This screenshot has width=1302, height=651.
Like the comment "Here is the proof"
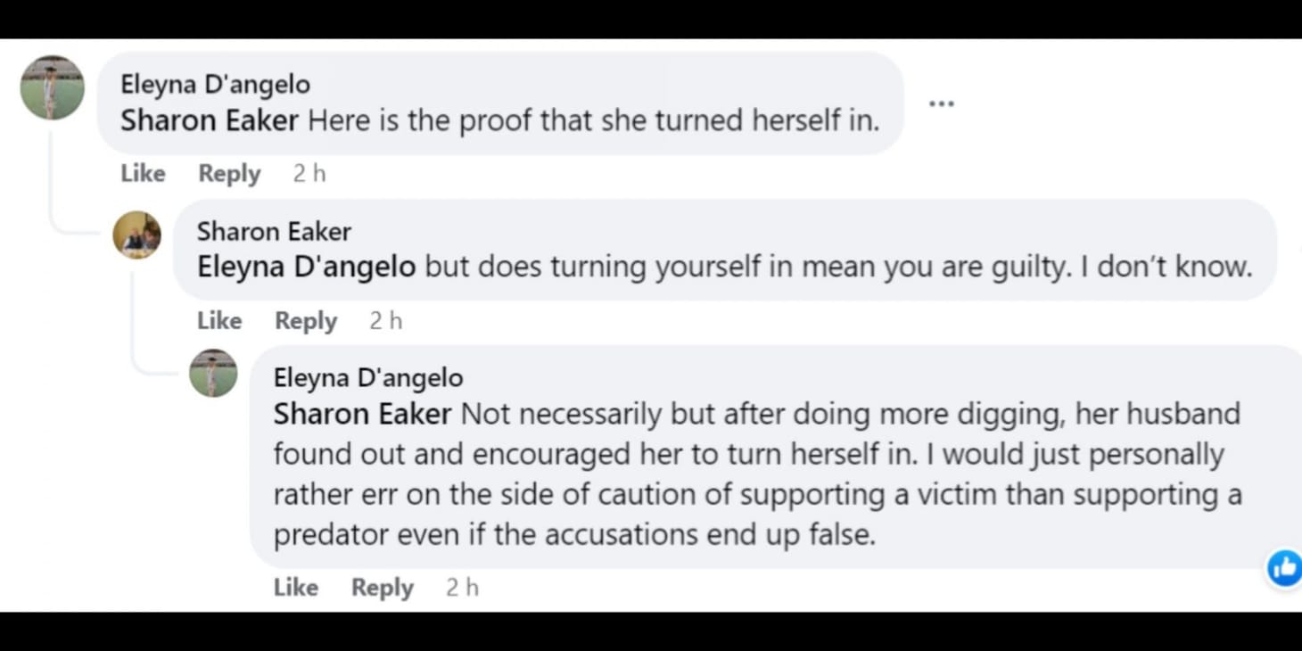click(x=143, y=173)
